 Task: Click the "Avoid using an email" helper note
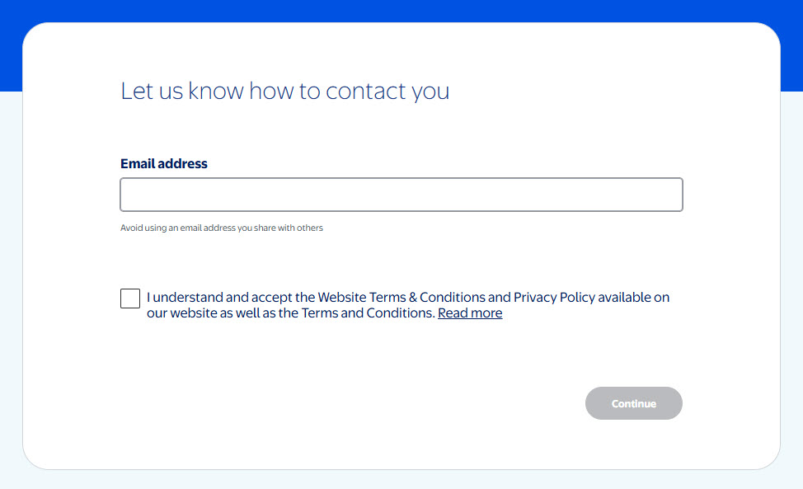tap(222, 228)
